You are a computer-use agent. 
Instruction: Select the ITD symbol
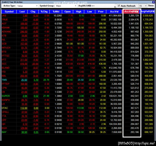[4, 72]
